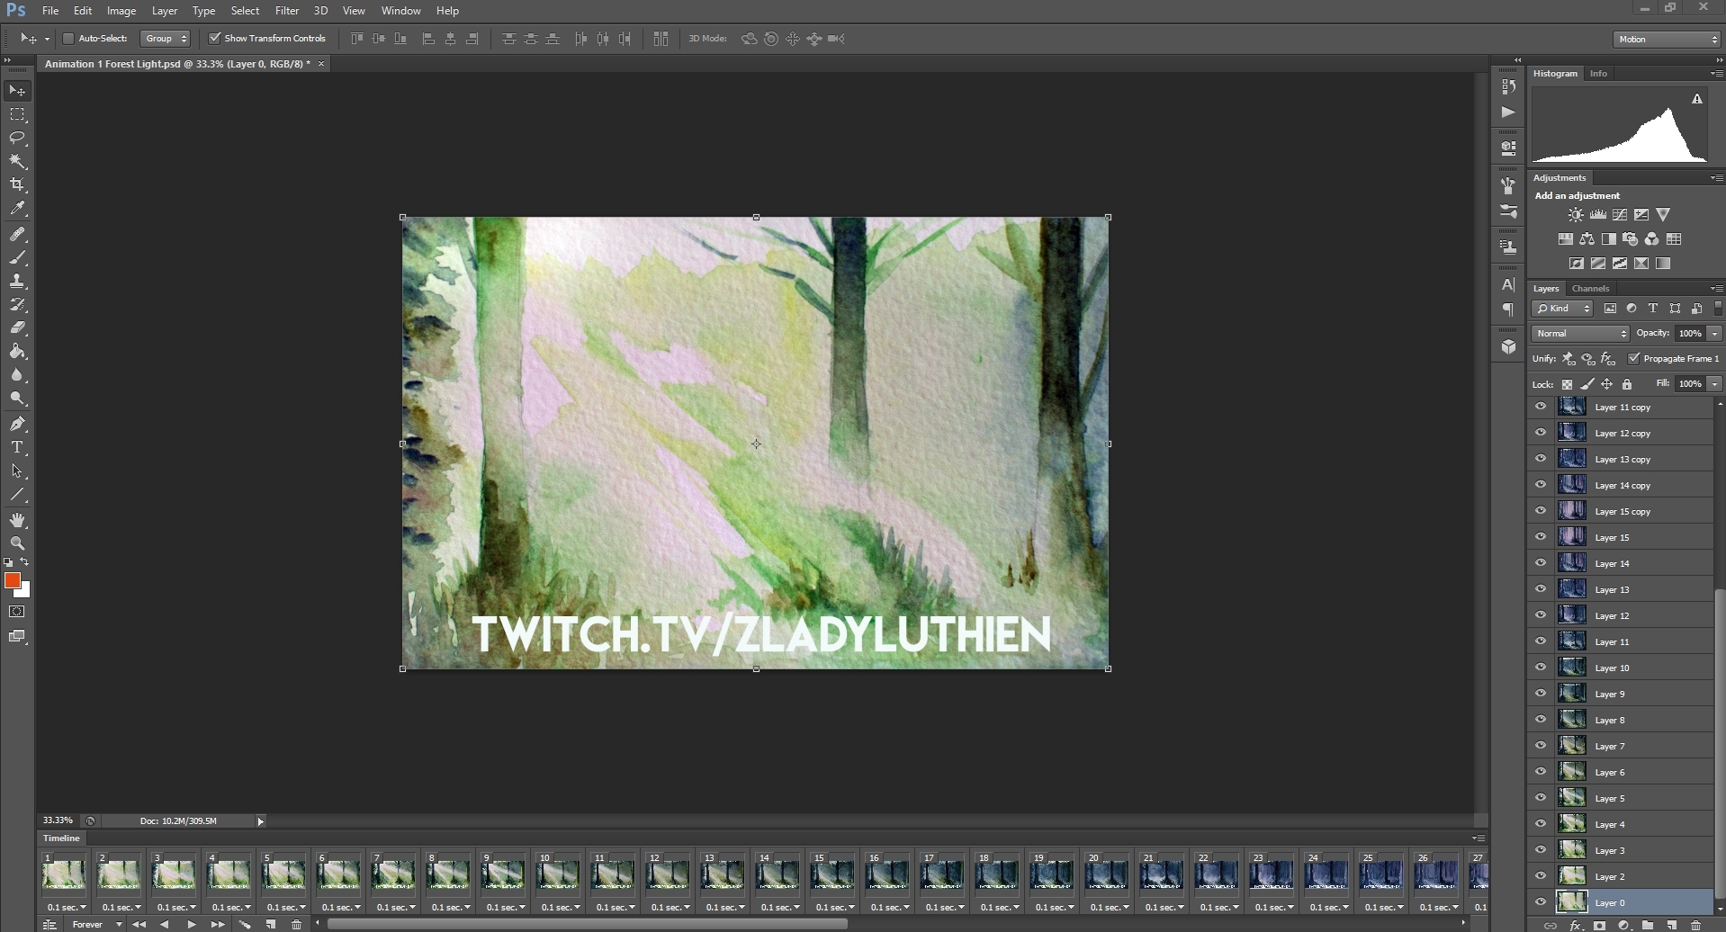The height and width of the screenshot is (932, 1726).
Task: Open the Fill slider dropdown arrow
Action: (1714, 384)
